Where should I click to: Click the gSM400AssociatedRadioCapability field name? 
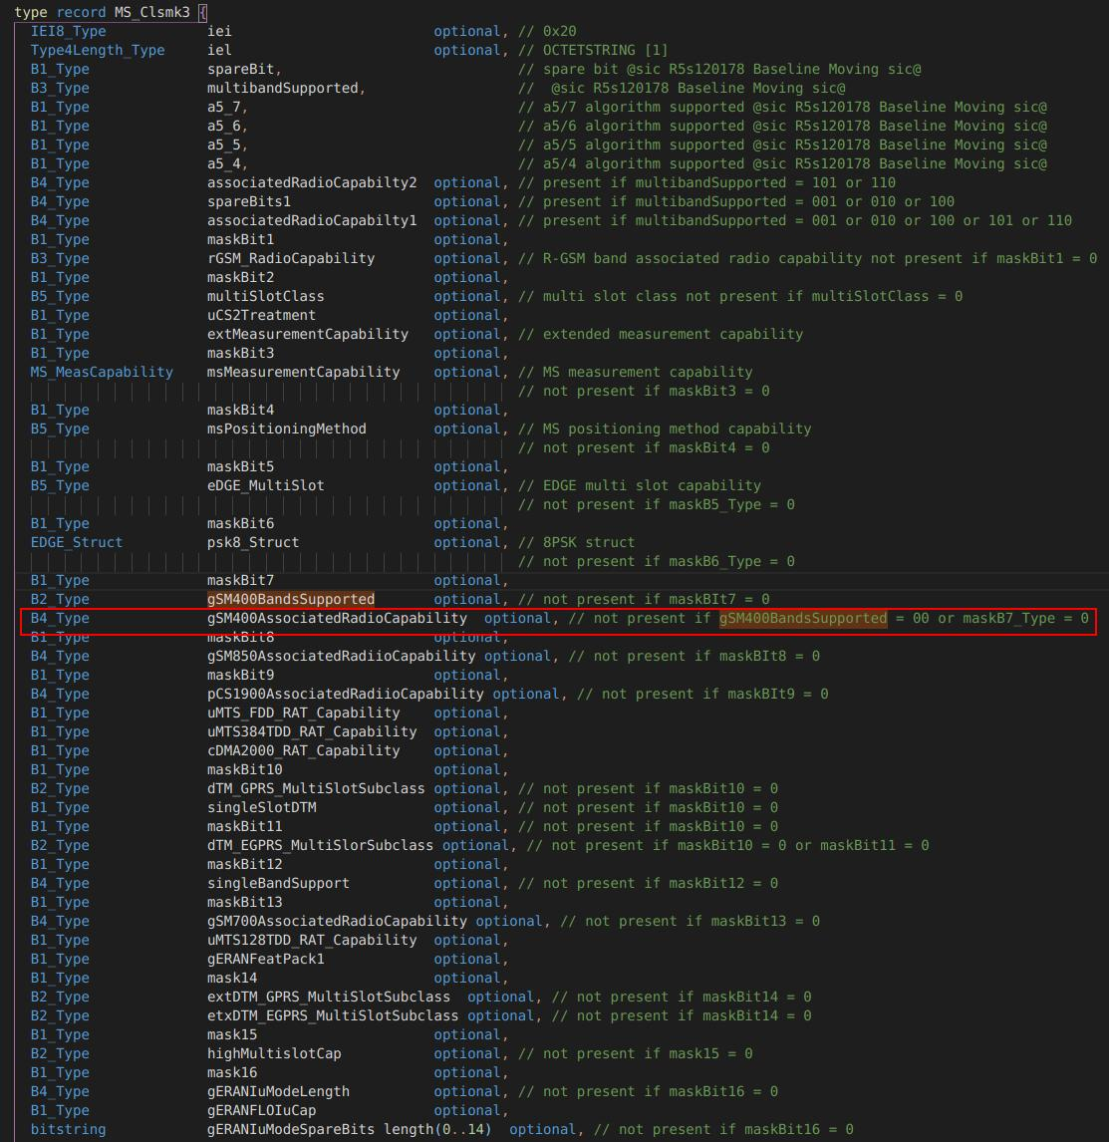[x=337, y=619]
